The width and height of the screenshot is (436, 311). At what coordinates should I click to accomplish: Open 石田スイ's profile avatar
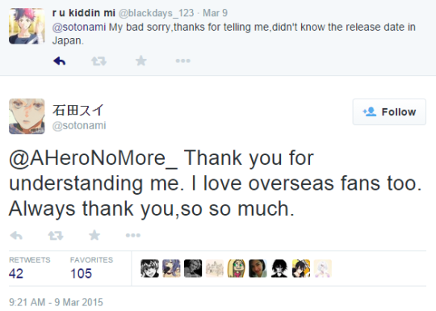(x=27, y=116)
